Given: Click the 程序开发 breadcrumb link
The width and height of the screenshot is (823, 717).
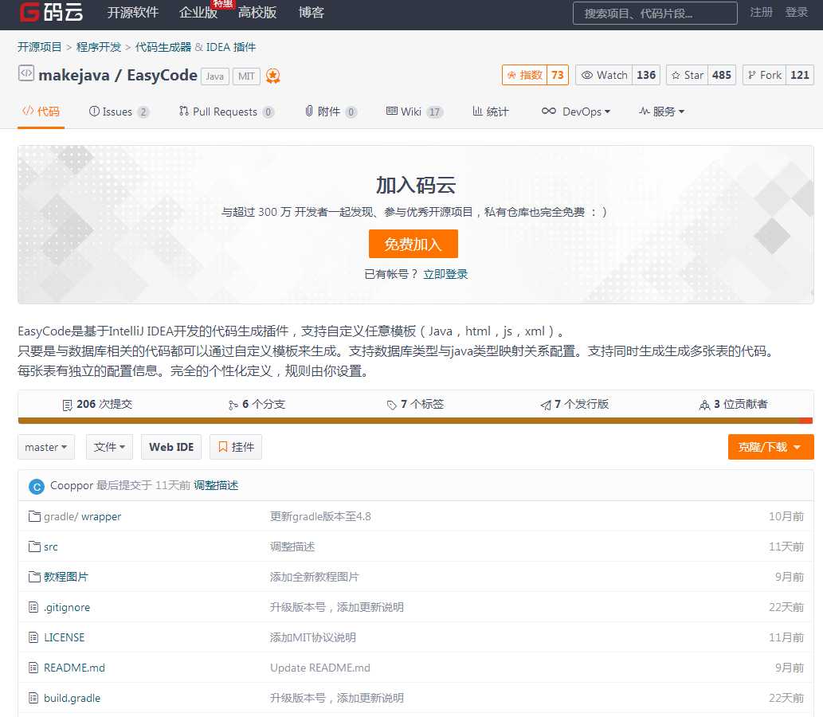Looking at the screenshot, I should point(99,47).
